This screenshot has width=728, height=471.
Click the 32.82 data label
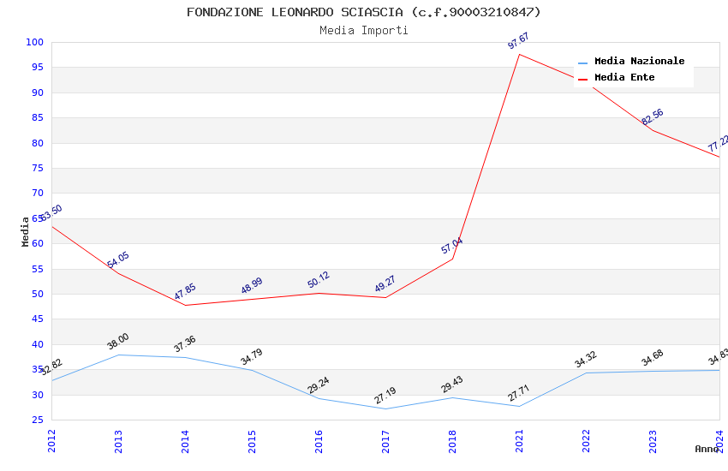point(51,367)
